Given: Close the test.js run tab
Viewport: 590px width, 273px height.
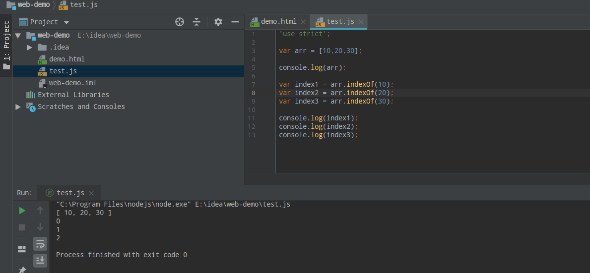Looking at the screenshot, I should [91, 193].
